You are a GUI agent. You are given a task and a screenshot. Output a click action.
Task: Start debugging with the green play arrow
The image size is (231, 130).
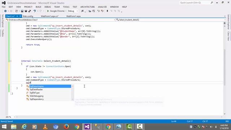click(48, 11)
